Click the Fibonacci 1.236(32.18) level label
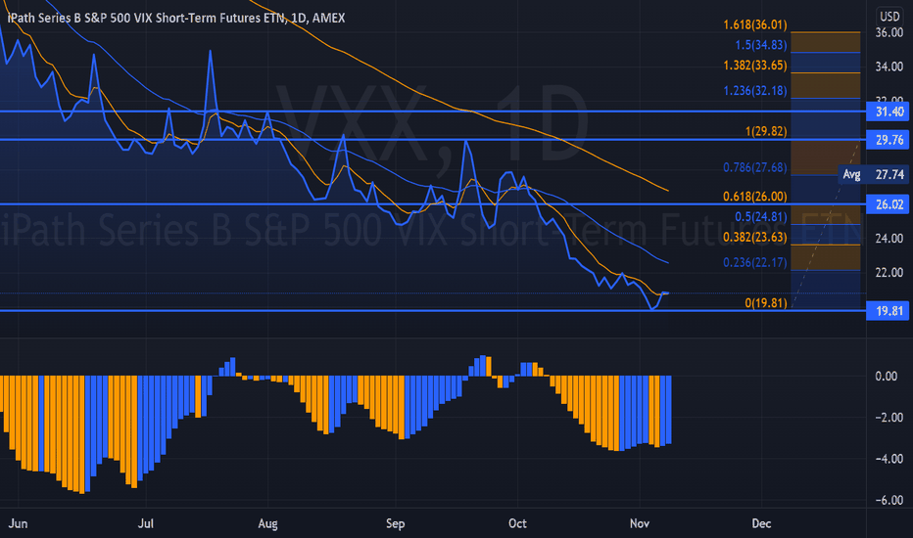 755,90
